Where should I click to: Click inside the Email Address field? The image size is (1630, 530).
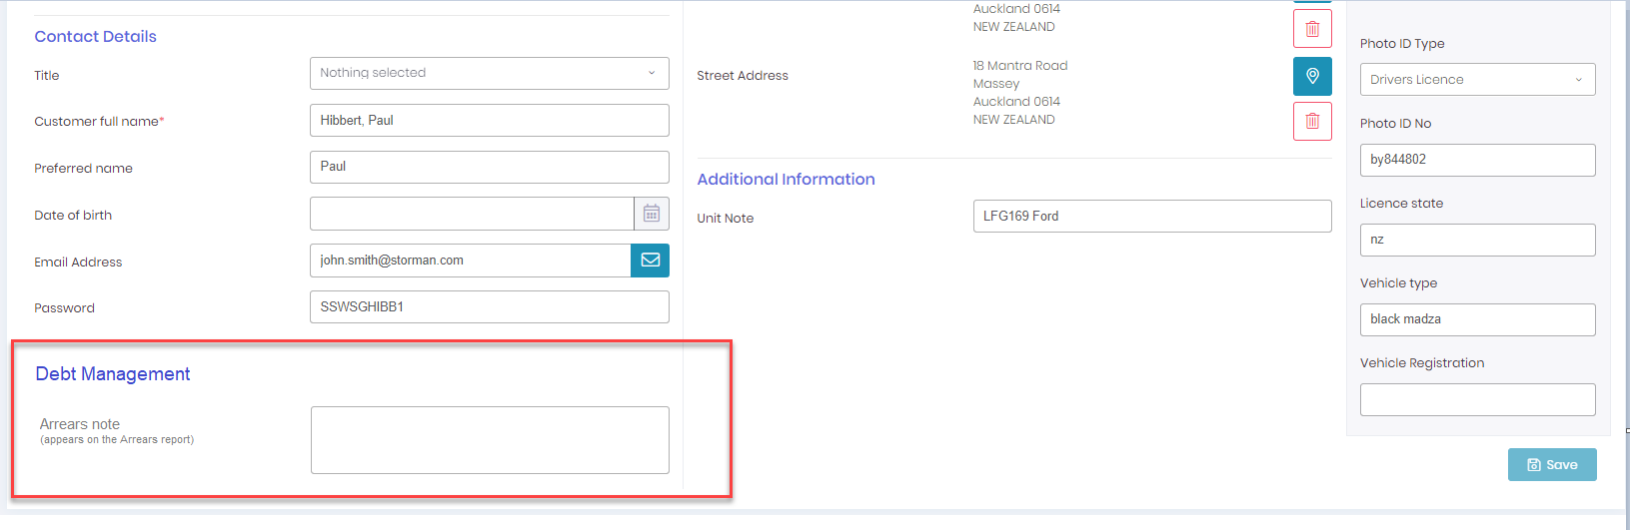470,261
